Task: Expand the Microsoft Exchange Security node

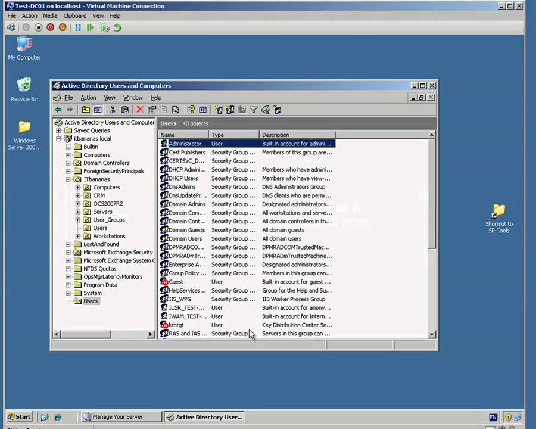Action: click(x=68, y=252)
